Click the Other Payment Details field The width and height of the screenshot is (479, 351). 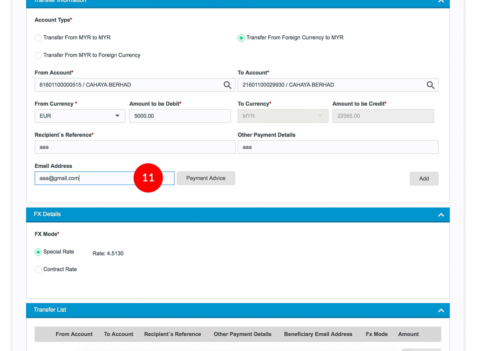(338, 147)
